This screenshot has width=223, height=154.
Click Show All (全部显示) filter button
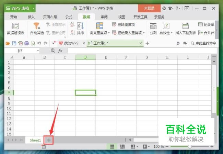(x=56, y=24)
